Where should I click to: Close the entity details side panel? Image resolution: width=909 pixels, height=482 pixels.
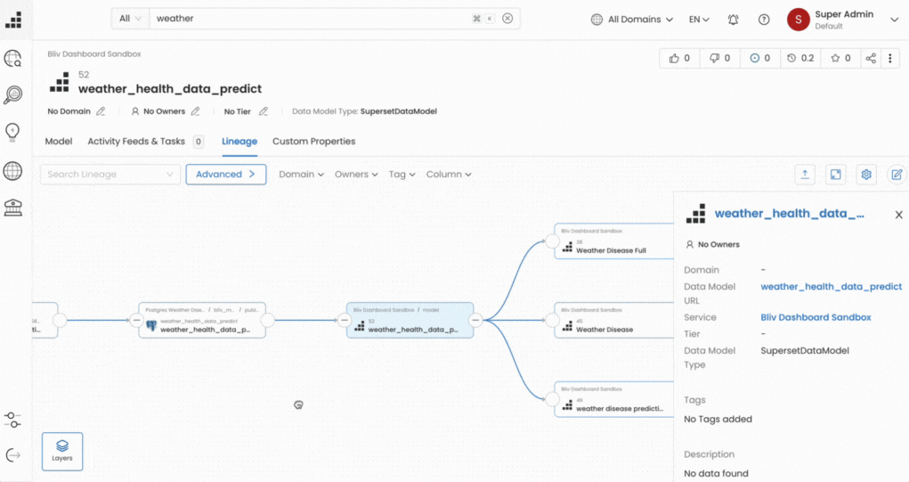tap(898, 215)
